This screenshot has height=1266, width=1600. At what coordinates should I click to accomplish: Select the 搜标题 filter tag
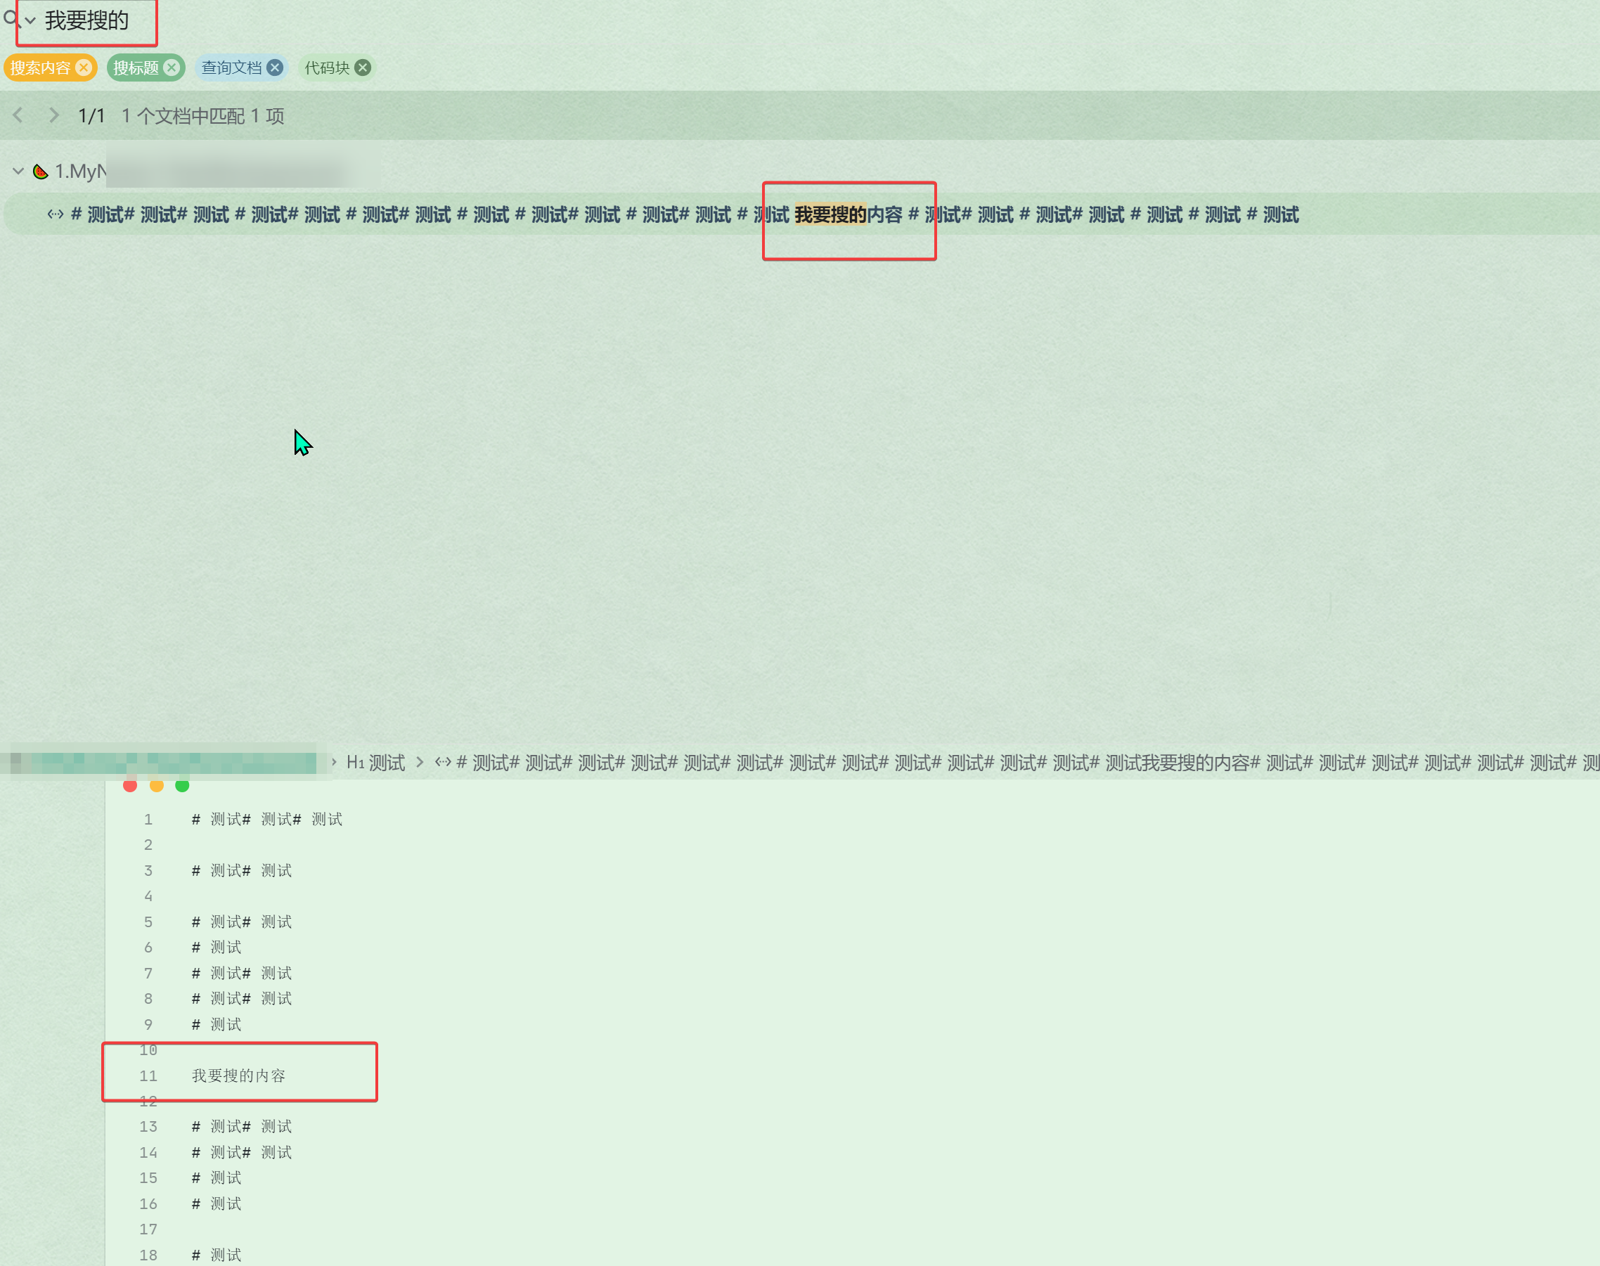tap(136, 67)
